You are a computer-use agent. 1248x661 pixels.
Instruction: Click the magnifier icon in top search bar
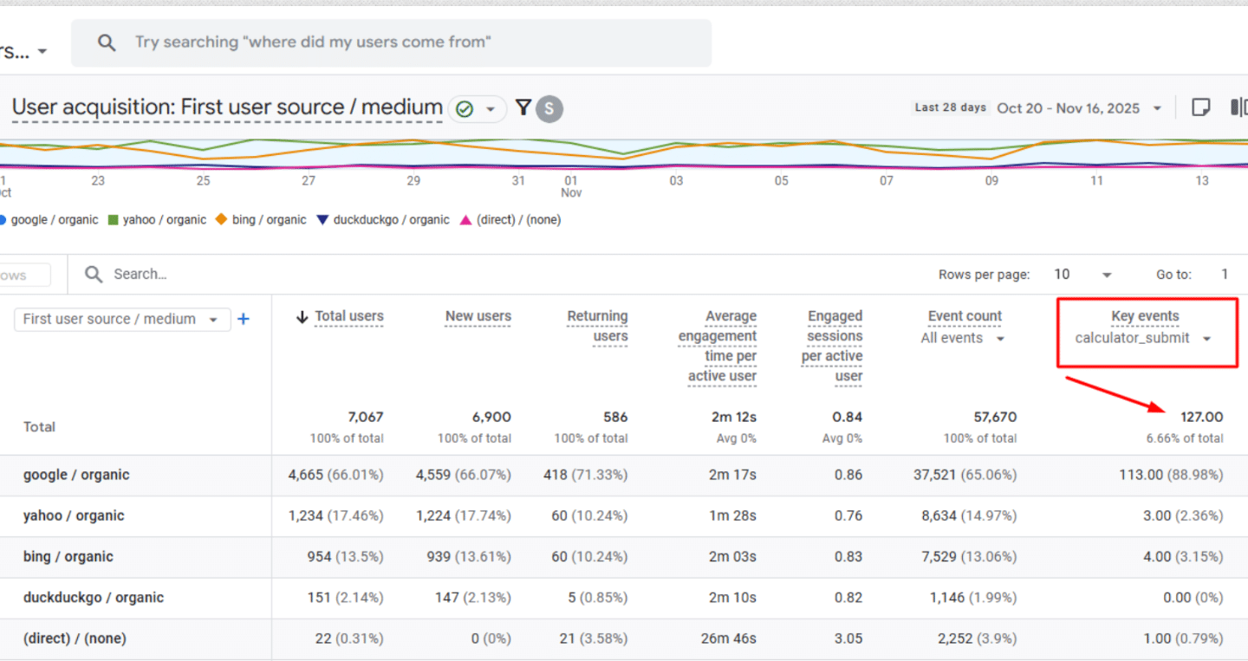107,42
